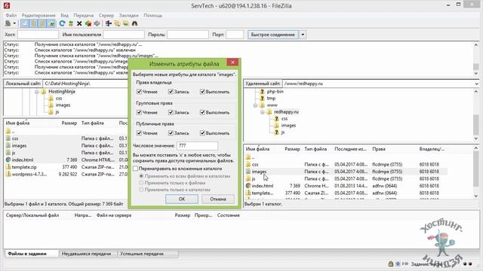Open the Файл menu
483x271 pixels.
[x=11, y=15]
